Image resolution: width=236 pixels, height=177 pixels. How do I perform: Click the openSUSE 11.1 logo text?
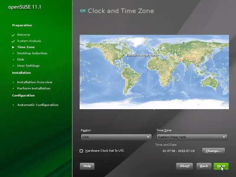tap(25, 7)
